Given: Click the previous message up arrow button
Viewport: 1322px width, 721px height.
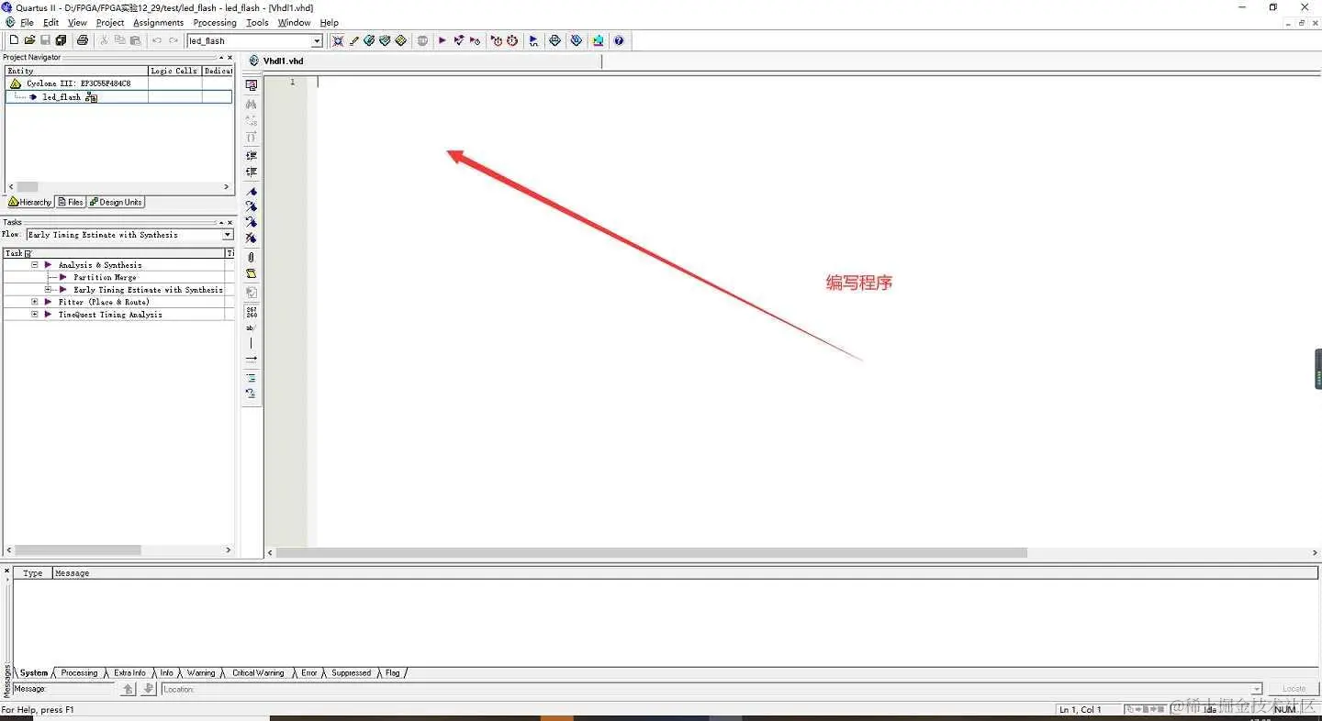Looking at the screenshot, I should [129, 689].
